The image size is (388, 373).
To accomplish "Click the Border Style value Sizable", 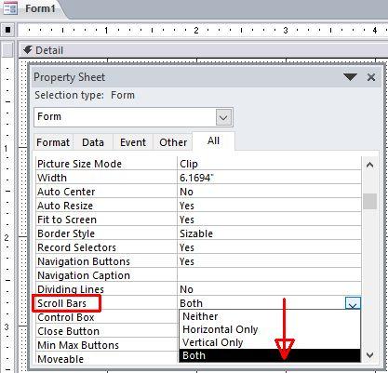I will (269, 233).
